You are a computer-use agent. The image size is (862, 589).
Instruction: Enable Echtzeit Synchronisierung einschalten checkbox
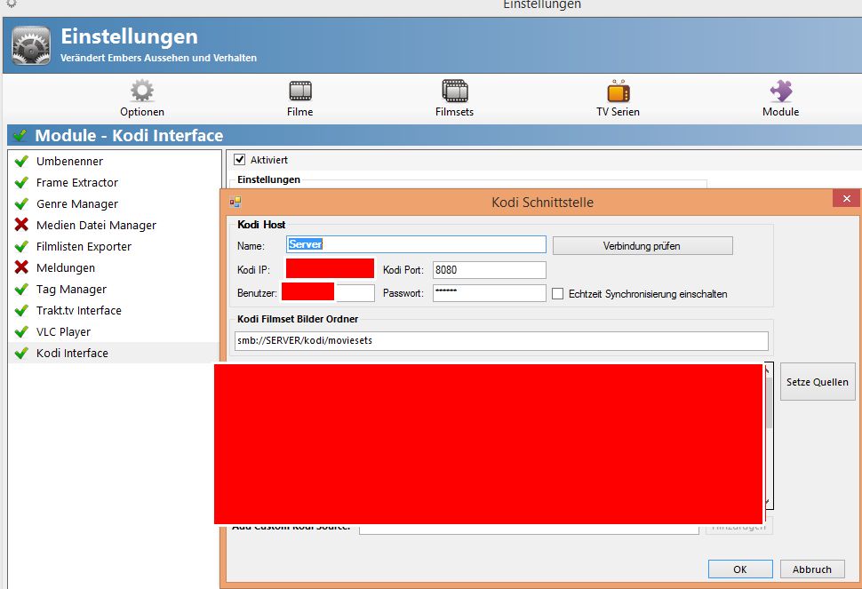[x=557, y=294]
